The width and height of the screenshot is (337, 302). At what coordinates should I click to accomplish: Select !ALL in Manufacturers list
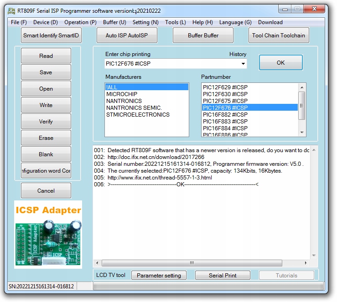pyautogui.click(x=147, y=87)
